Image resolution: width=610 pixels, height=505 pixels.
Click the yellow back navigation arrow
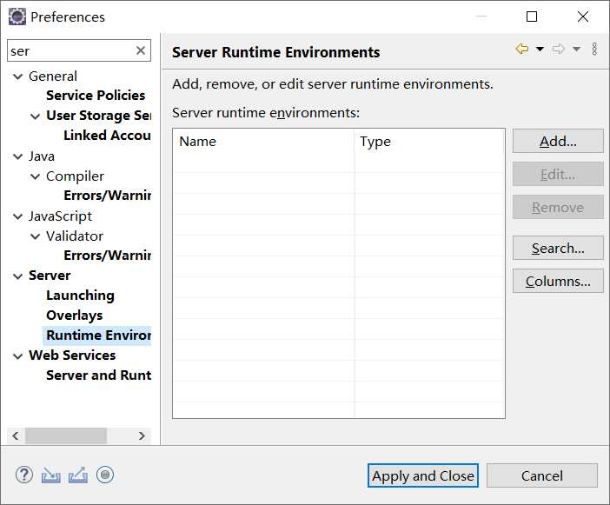click(x=521, y=50)
